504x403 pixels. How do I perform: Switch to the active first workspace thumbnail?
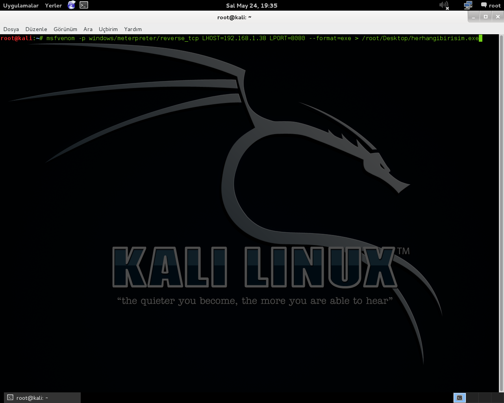pos(460,397)
